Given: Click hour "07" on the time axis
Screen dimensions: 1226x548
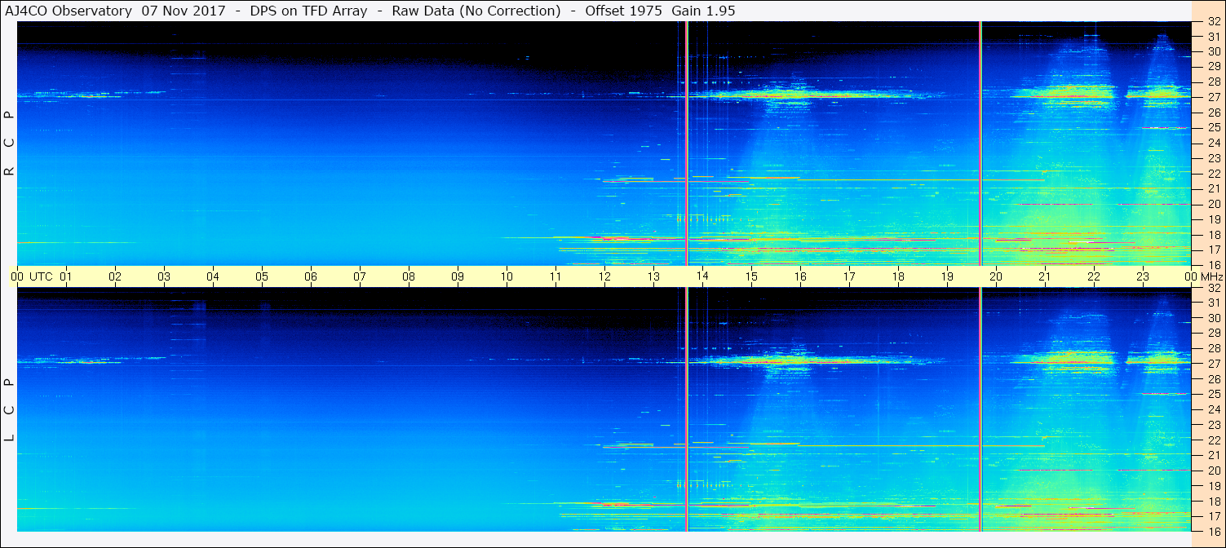Looking at the screenshot, I should (x=360, y=276).
